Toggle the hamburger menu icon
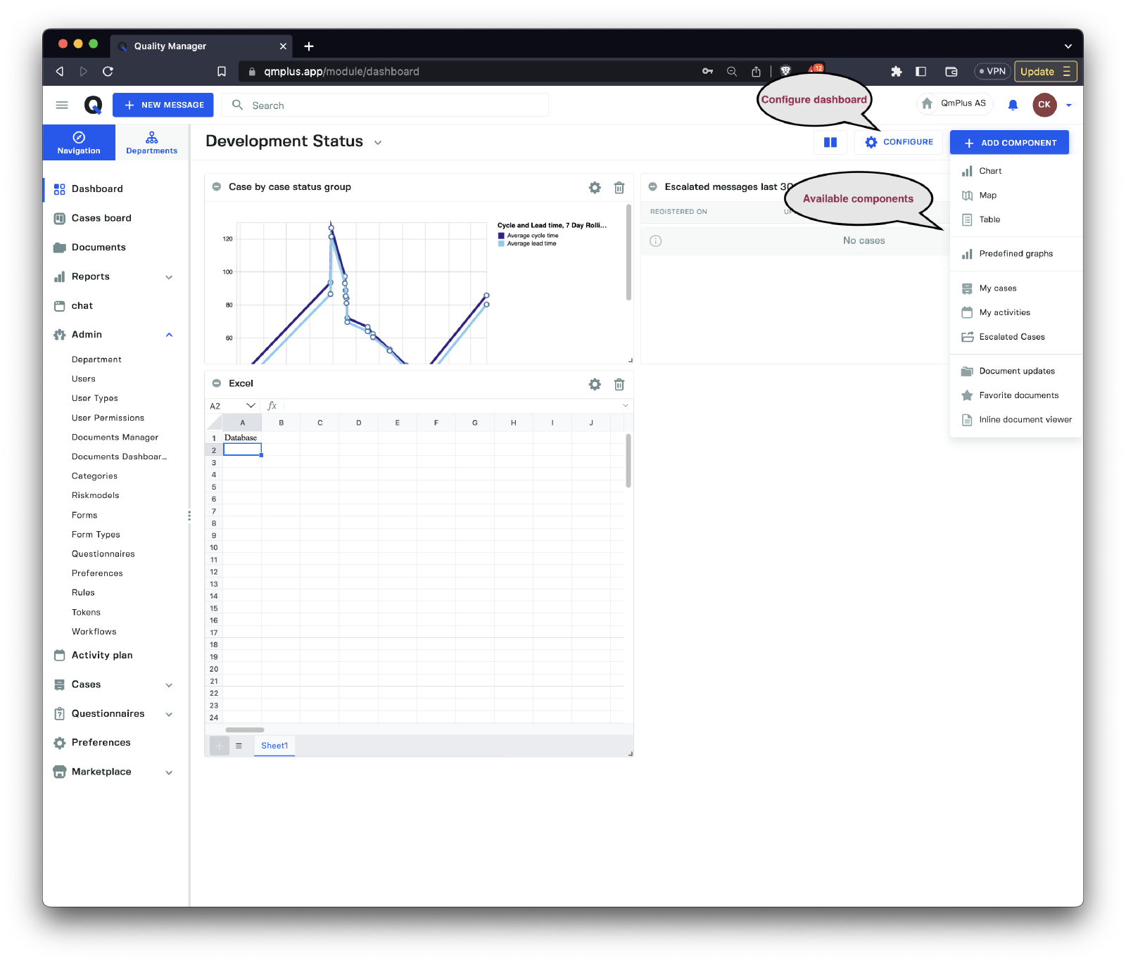The width and height of the screenshot is (1126, 963). click(62, 105)
